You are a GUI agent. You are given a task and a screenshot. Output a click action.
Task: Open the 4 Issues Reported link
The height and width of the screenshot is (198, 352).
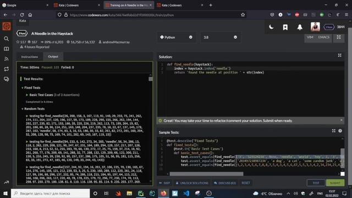(x=35, y=47)
